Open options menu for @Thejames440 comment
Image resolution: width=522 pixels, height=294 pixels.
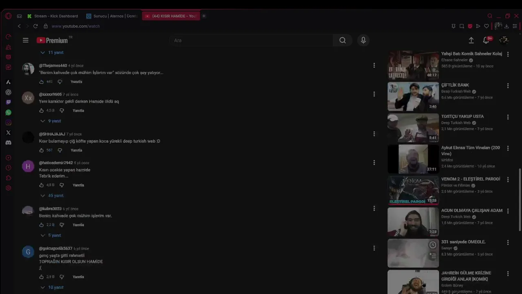(x=374, y=65)
